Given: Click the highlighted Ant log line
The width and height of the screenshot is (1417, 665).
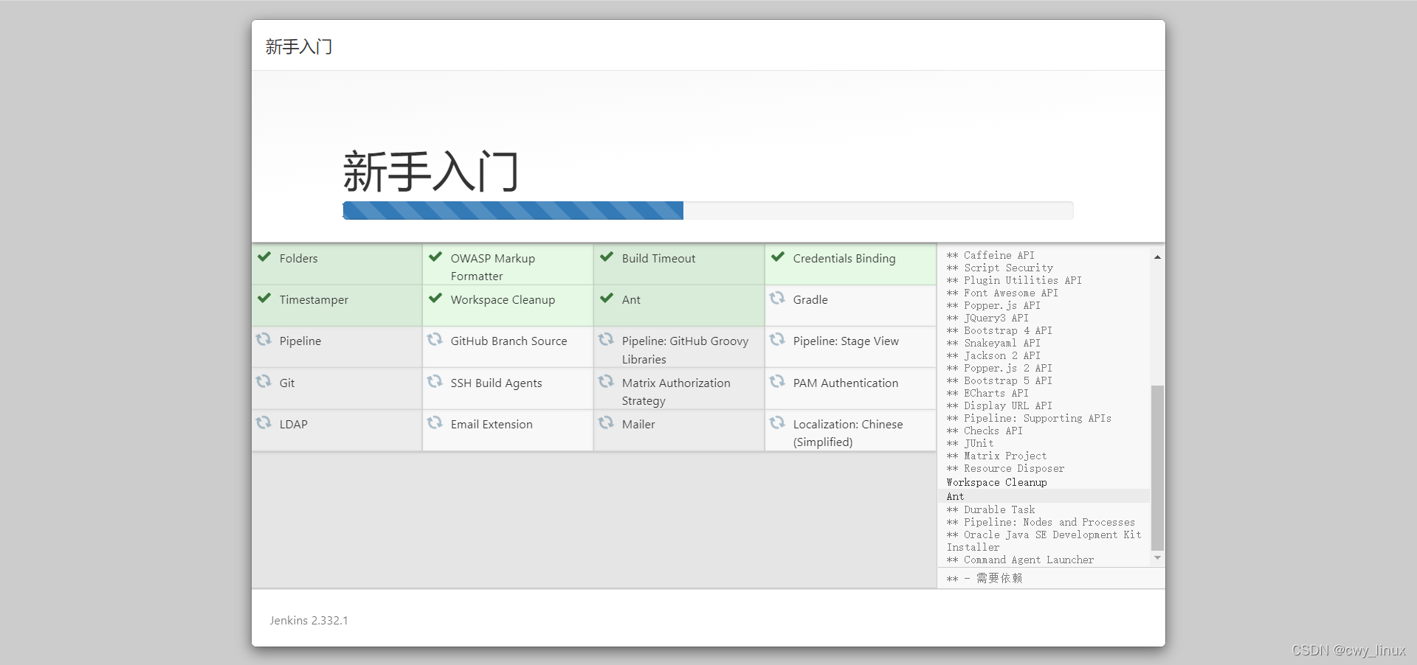Looking at the screenshot, I should (x=1044, y=496).
